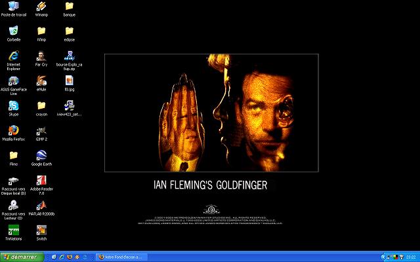Activate the Firefox window taskbar button
The image size is (420, 262).
pos(123,257)
